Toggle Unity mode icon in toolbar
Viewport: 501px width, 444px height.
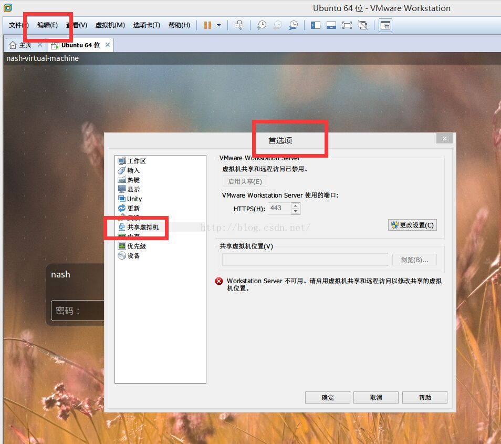point(363,25)
